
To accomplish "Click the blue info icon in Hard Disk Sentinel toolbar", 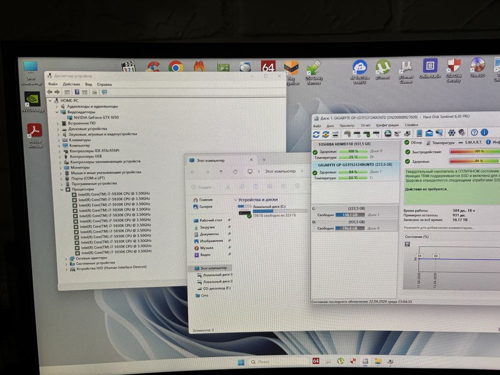I will 484,132.
